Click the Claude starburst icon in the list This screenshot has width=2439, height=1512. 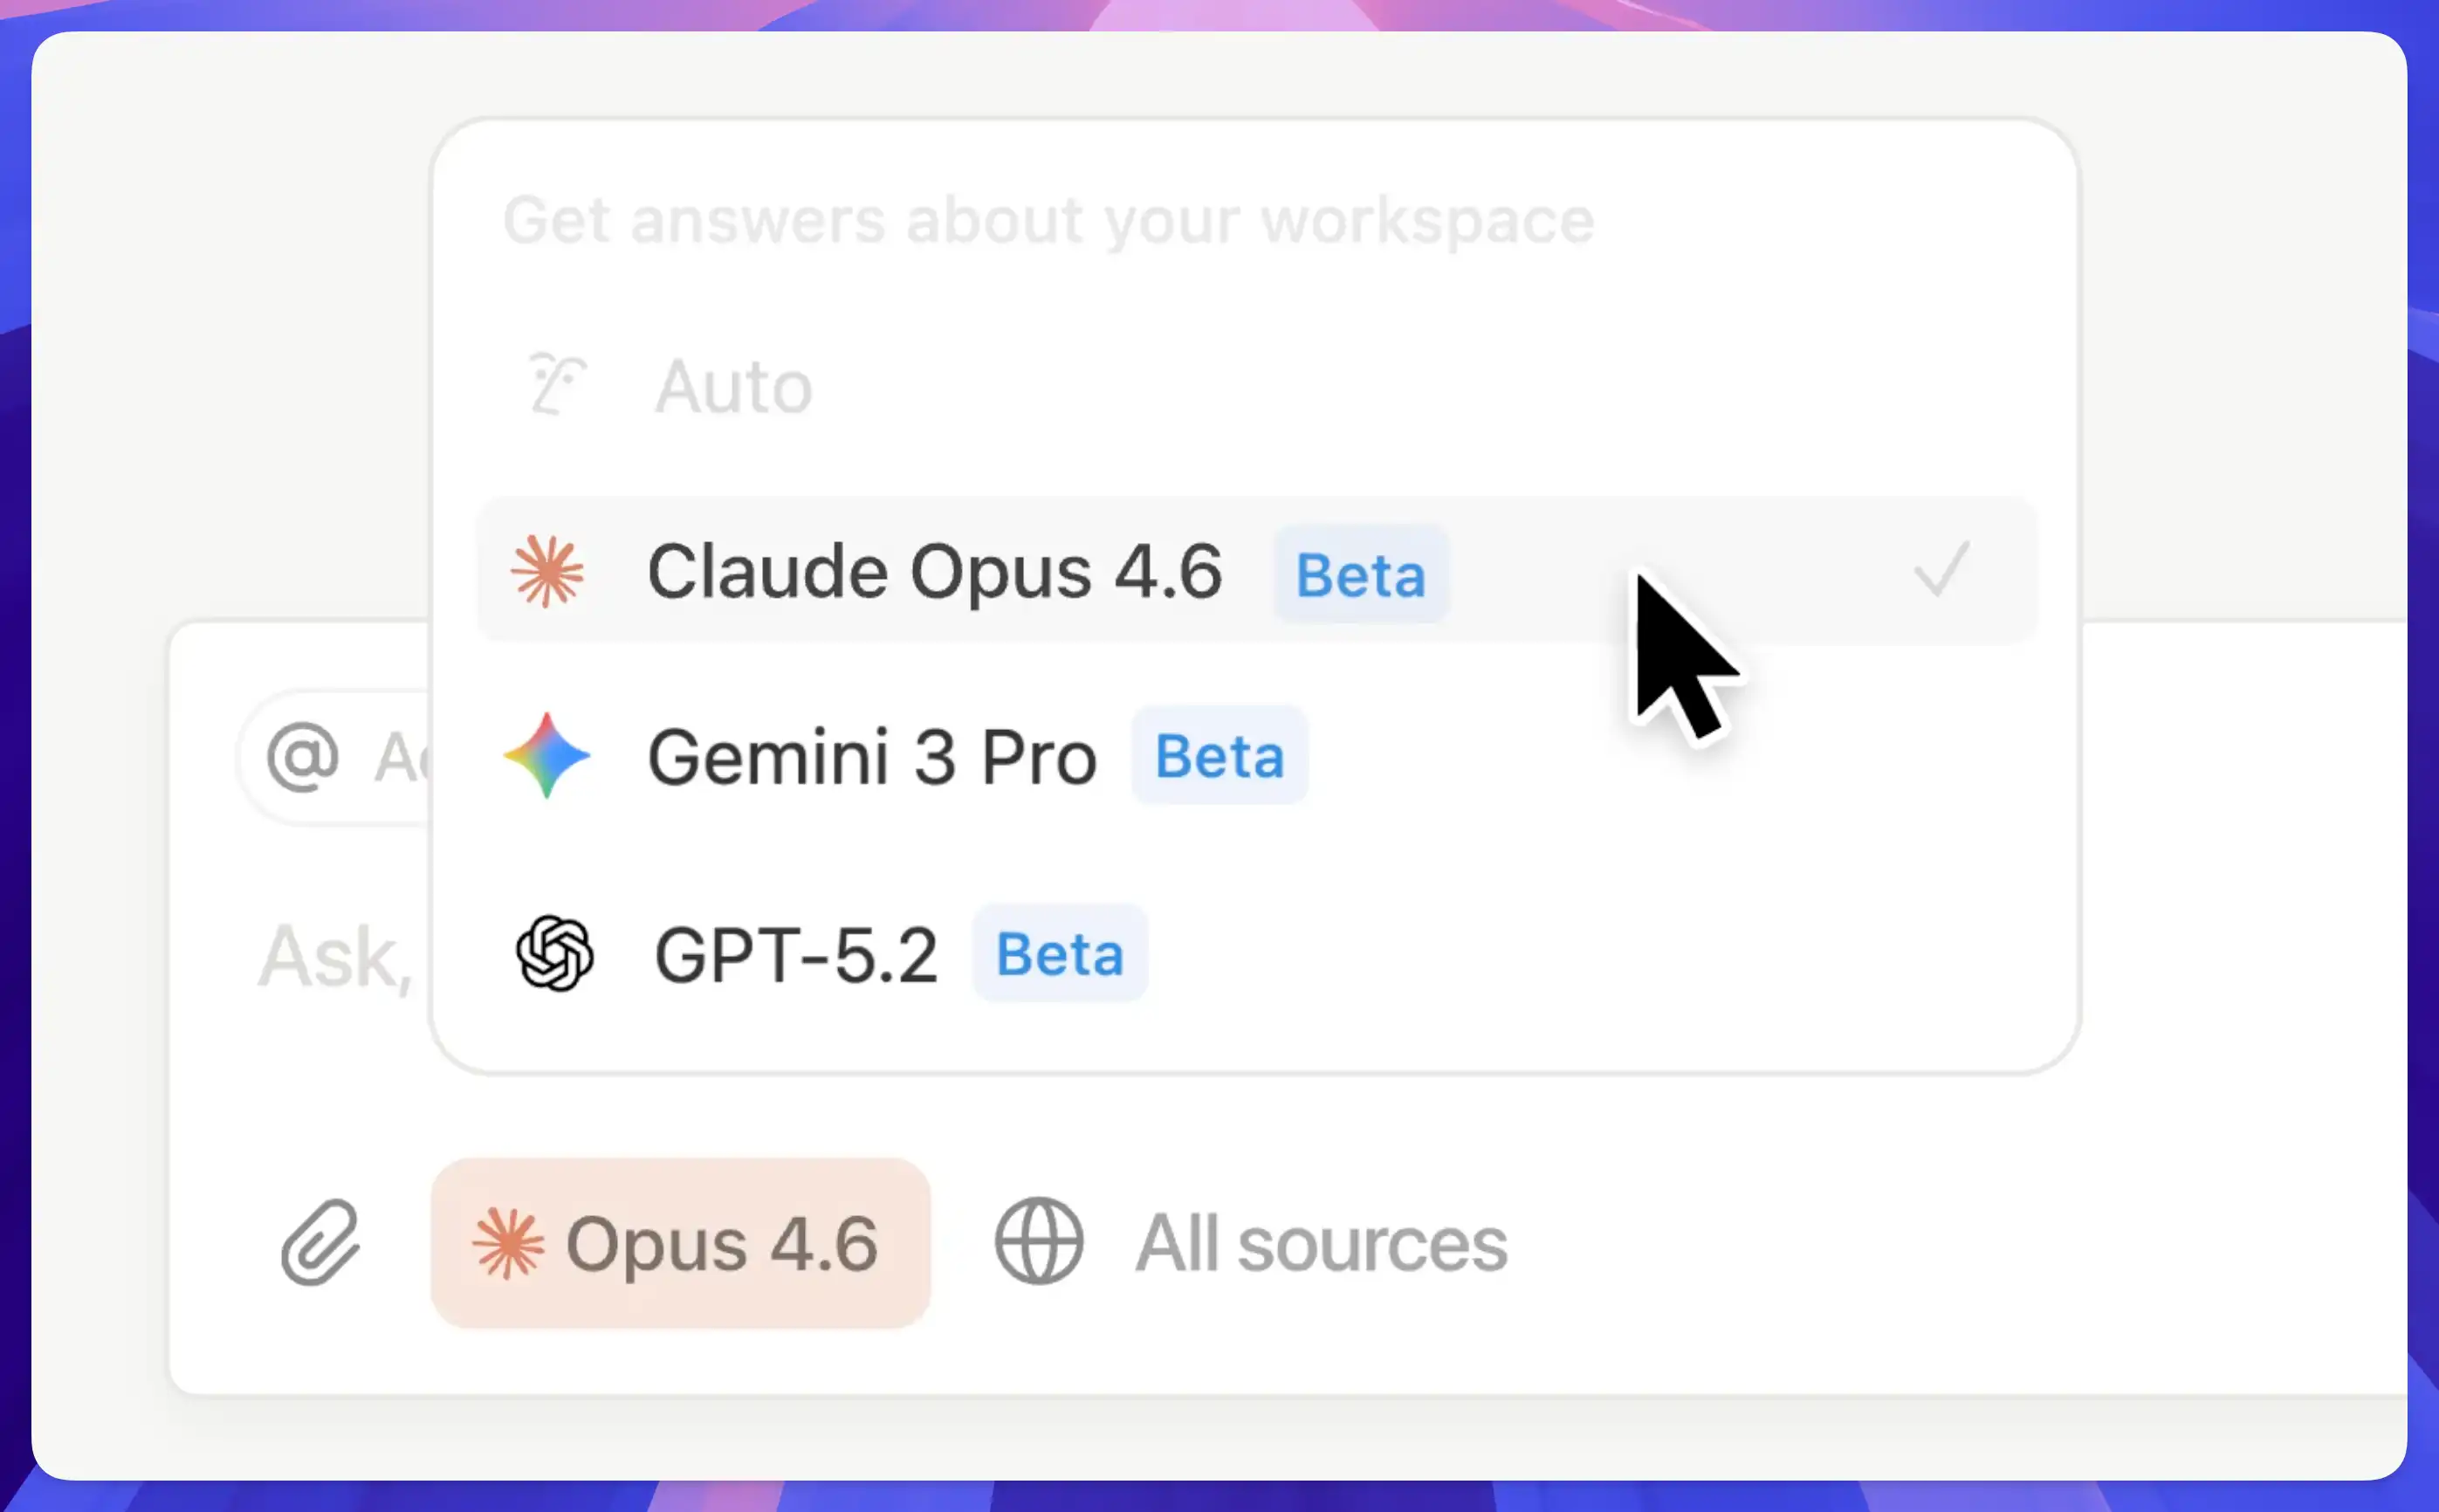click(x=547, y=572)
